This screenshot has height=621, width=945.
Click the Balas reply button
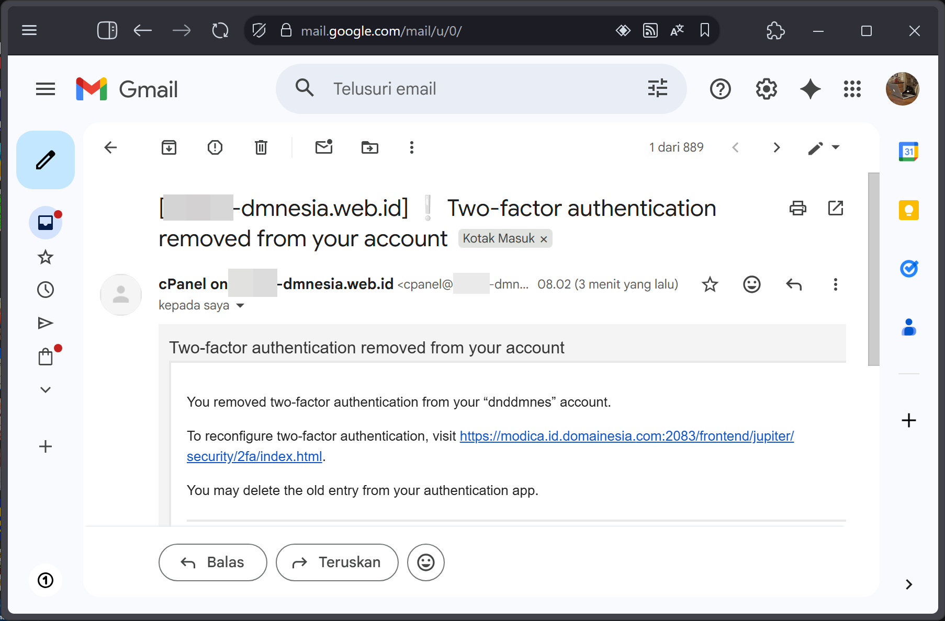(213, 562)
